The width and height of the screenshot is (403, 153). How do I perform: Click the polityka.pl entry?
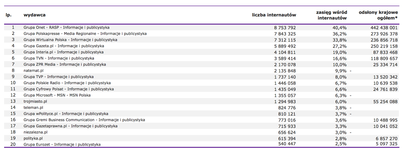pyautogui.click(x=33, y=138)
